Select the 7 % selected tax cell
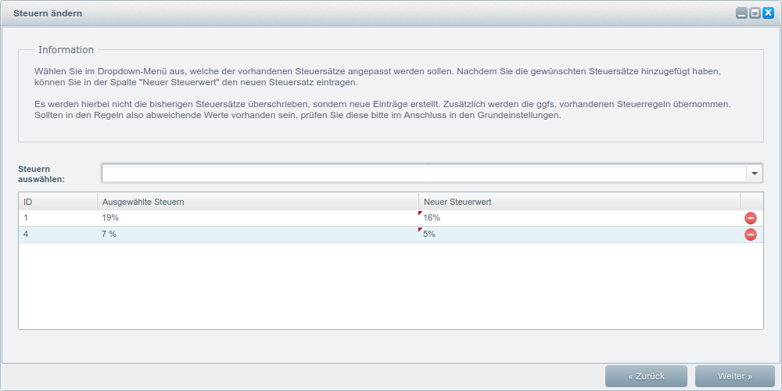Image resolution: width=782 pixels, height=391 pixels. coord(257,235)
